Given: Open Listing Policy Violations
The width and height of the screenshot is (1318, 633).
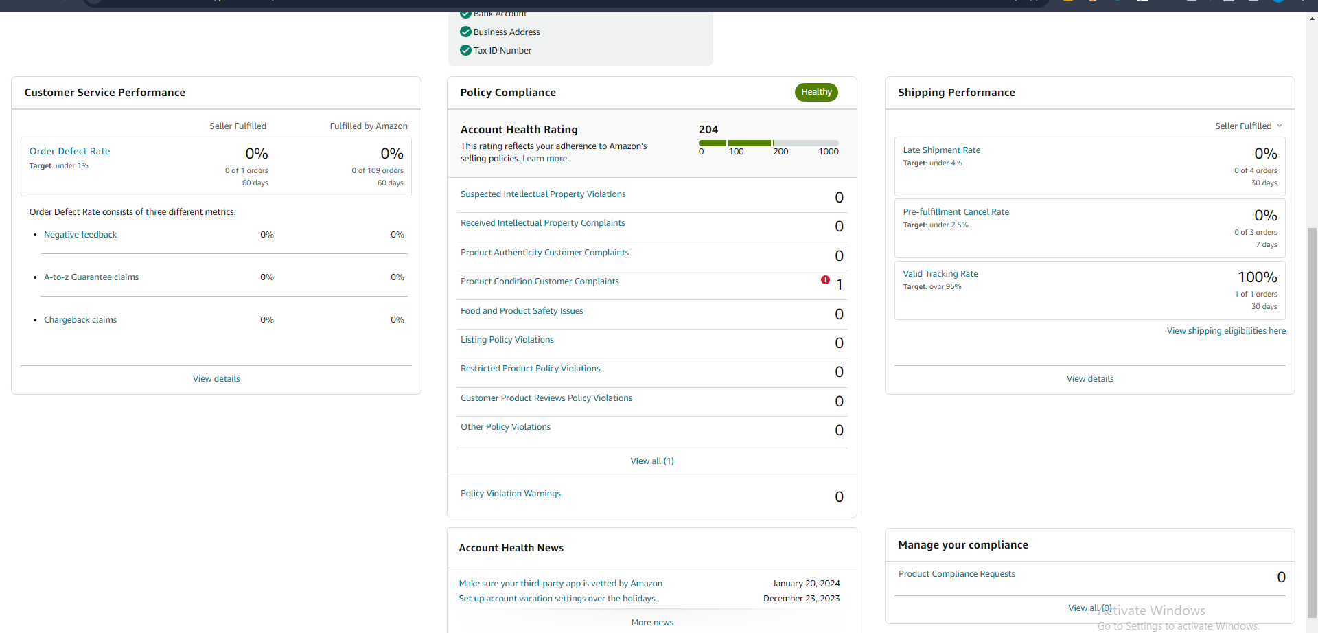Looking at the screenshot, I should click(x=507, y=340).
